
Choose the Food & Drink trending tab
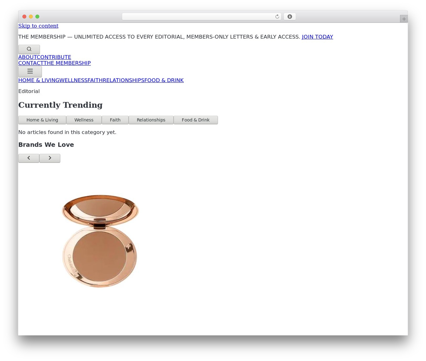(x=196, y=120)
